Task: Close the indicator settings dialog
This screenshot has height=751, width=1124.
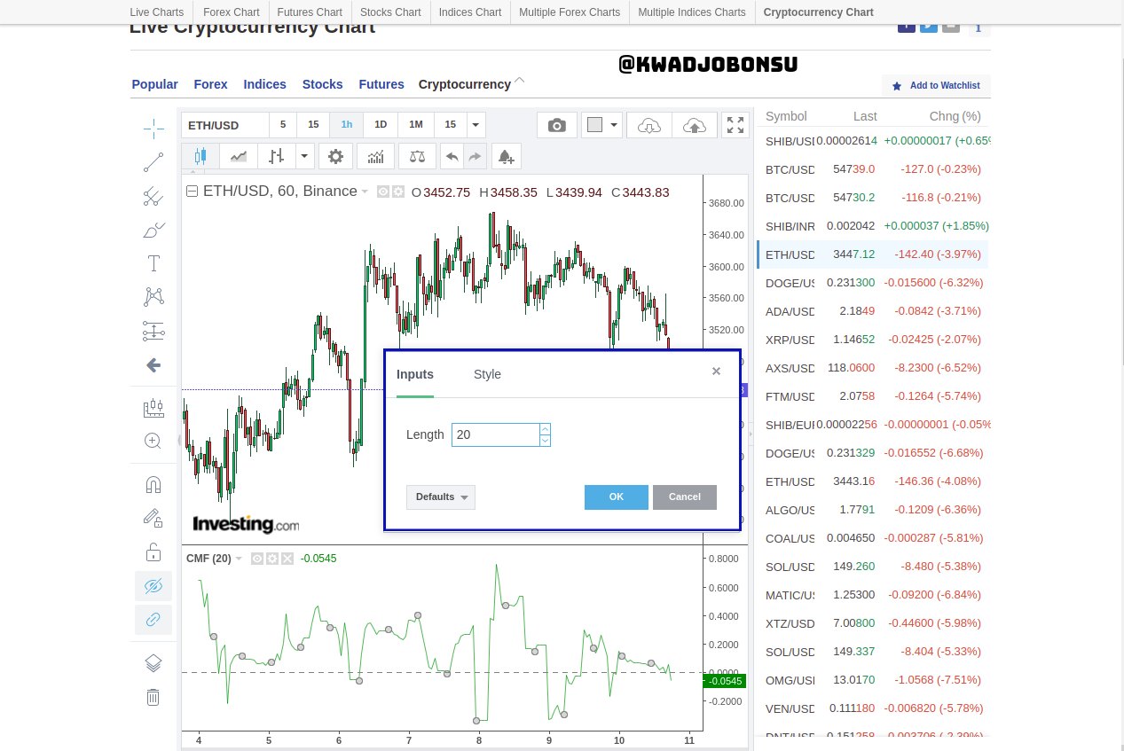Action: point(716,372)
